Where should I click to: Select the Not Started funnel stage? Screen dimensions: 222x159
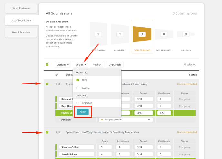[98, 34]
